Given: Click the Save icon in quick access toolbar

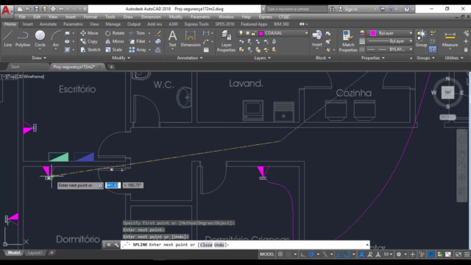Looking at the screenshot, I should click(36, 9).
